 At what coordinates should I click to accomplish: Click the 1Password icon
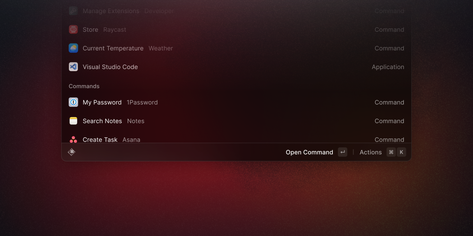tap(73, 102)
